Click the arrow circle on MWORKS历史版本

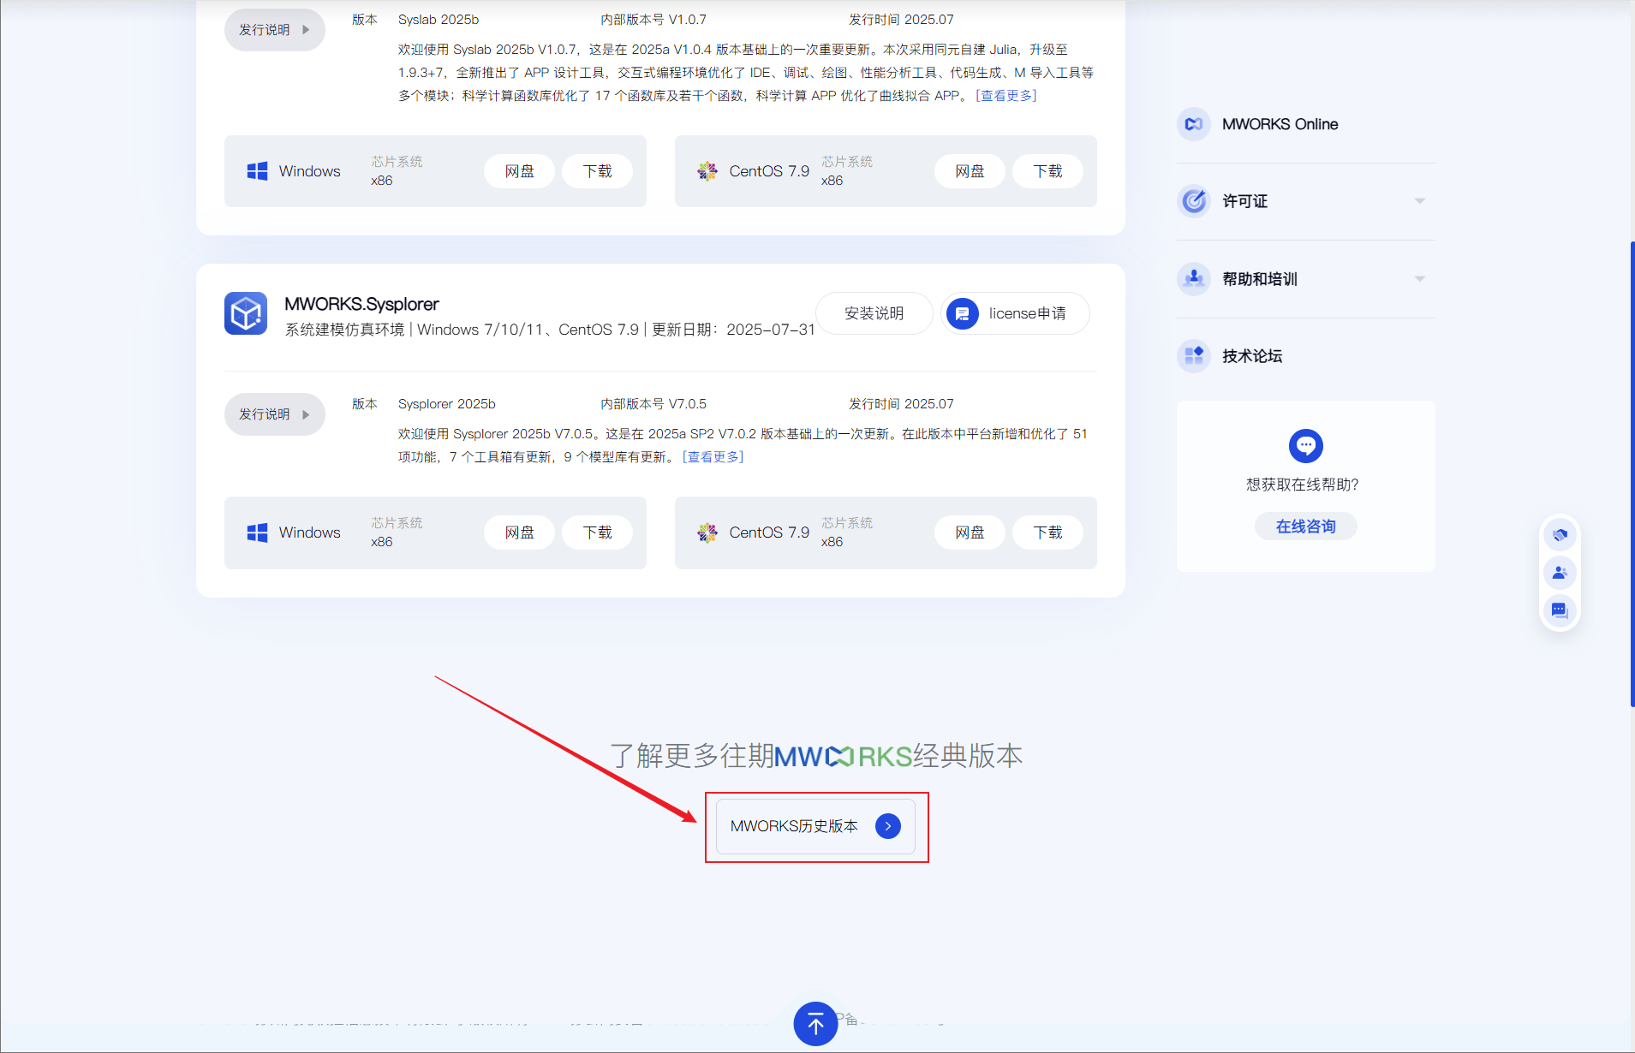(x=888, y=826)
